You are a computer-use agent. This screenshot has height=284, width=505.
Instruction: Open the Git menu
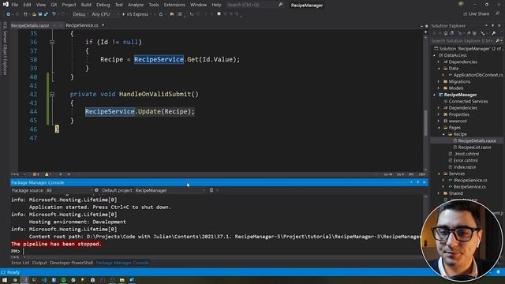[54, 5]
